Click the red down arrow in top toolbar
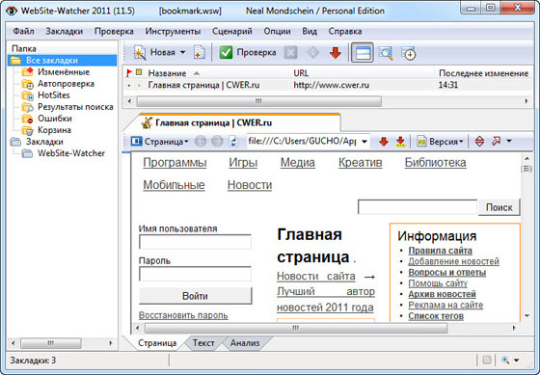 tap(336, 53)
